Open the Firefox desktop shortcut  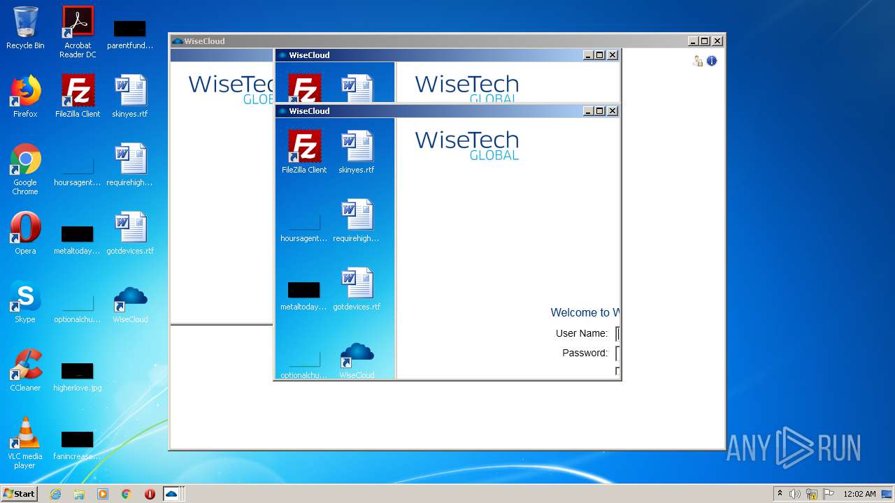[x=25, y=96]
